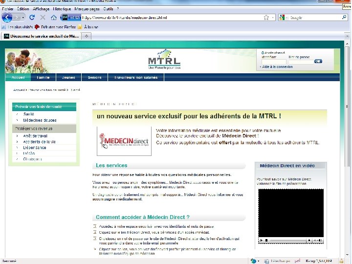Open Arrêt de travail sidebar link
Image resolution: width=352 pixels, height=264 pixels.
(35, 136)
